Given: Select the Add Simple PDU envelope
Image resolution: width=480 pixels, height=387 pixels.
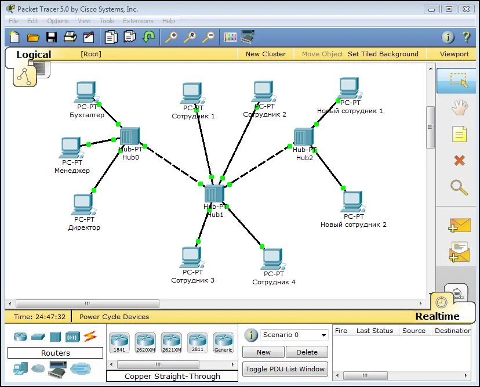Looking at the screenshot, I should (x=459, y=226).
